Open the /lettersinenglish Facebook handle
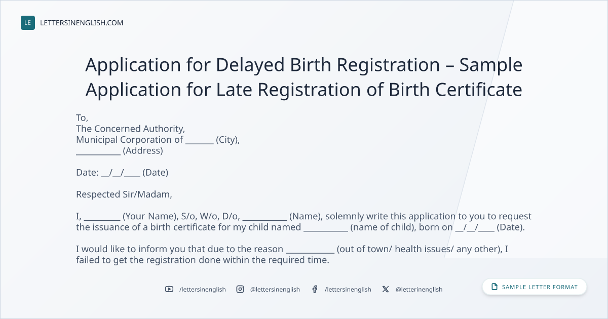Screen dimensions: 608x319 (348, 289)
